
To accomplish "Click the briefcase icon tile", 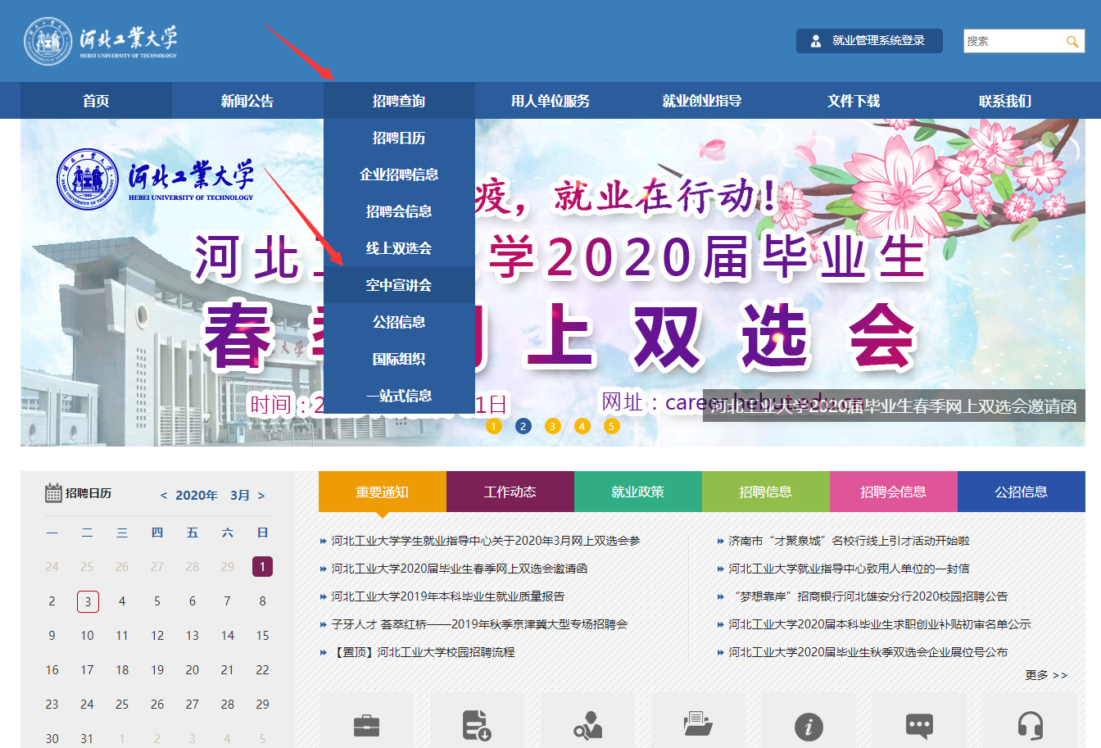I will (x=366, y=725).
